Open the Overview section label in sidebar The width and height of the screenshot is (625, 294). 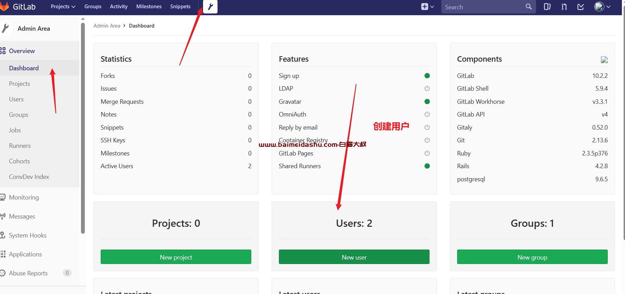pyautogui.click(x=22, y=51)
